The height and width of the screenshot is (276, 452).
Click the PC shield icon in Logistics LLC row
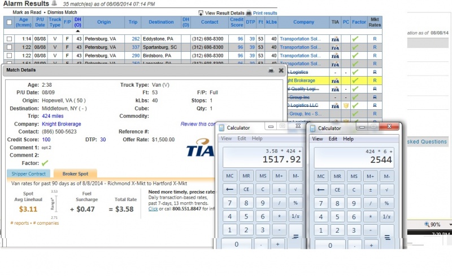pyautogui.click(x=346, y=105)
